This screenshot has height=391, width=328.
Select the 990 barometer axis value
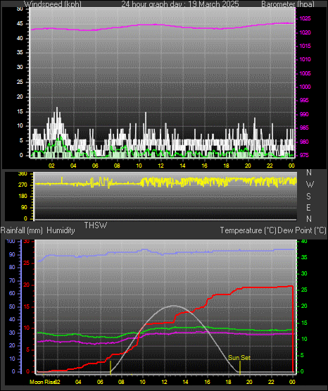pos(304,114)
